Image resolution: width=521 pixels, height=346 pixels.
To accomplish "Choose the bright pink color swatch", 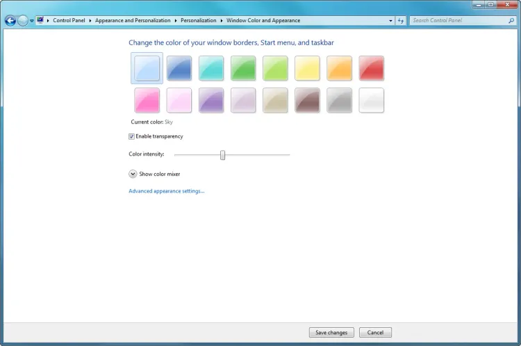I will coord(147,101).
